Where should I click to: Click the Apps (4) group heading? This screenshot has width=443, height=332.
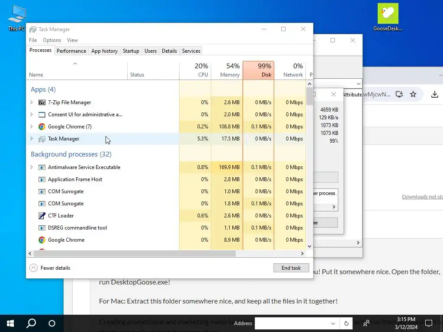[x=43, y=89]
